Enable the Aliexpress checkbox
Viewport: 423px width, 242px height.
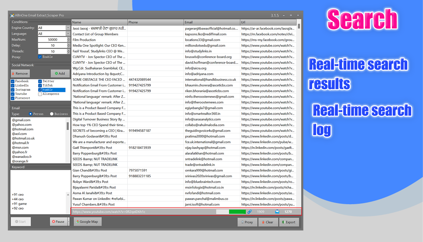pos(40,94)
